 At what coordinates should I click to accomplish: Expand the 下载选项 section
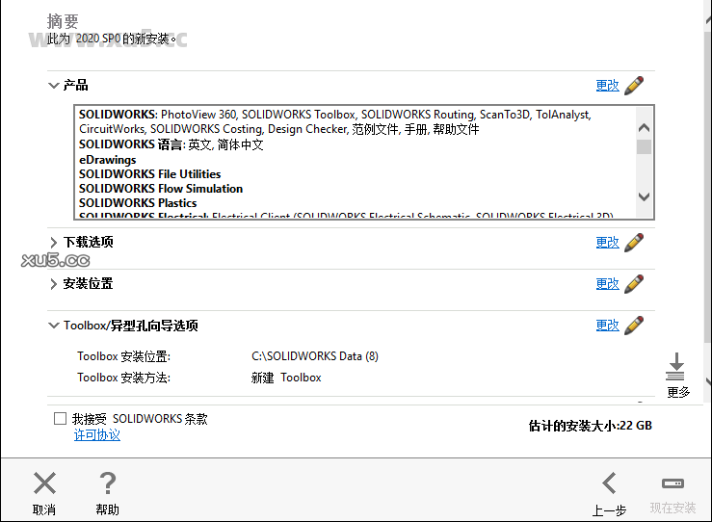(x=54, y=243)
